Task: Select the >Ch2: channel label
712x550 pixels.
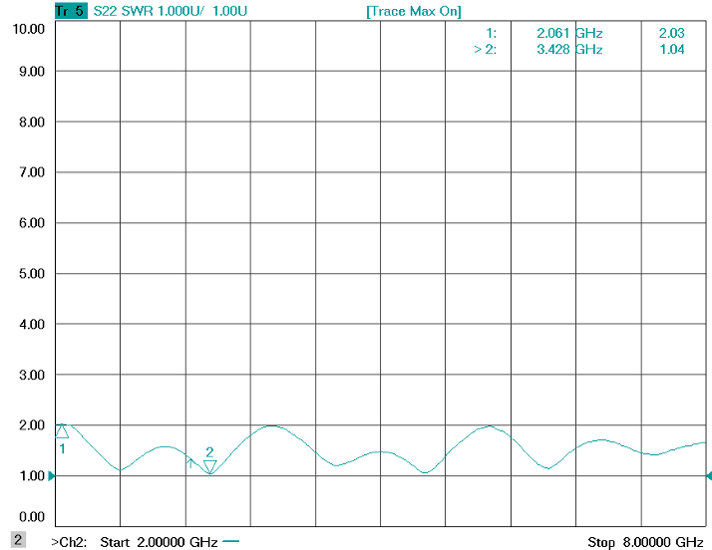Action: pyautogui.click(x=69, y=542)
